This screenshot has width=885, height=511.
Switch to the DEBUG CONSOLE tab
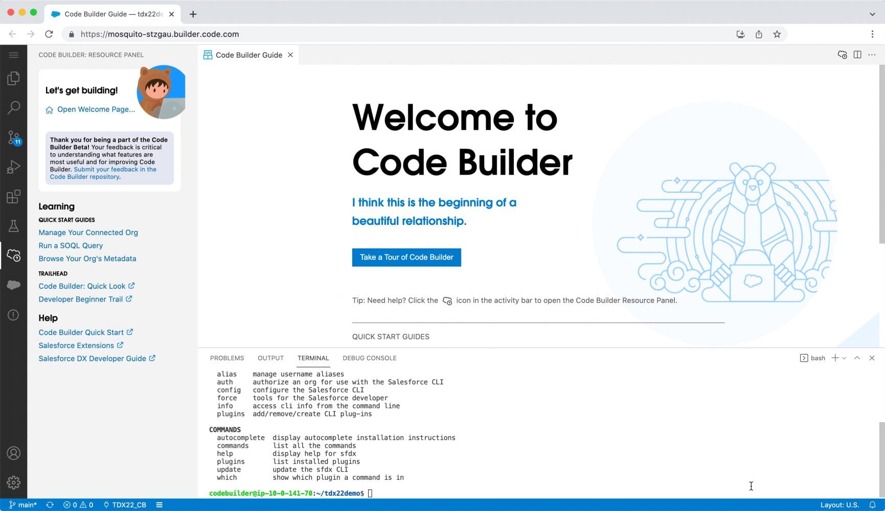[x=369, y=358]
